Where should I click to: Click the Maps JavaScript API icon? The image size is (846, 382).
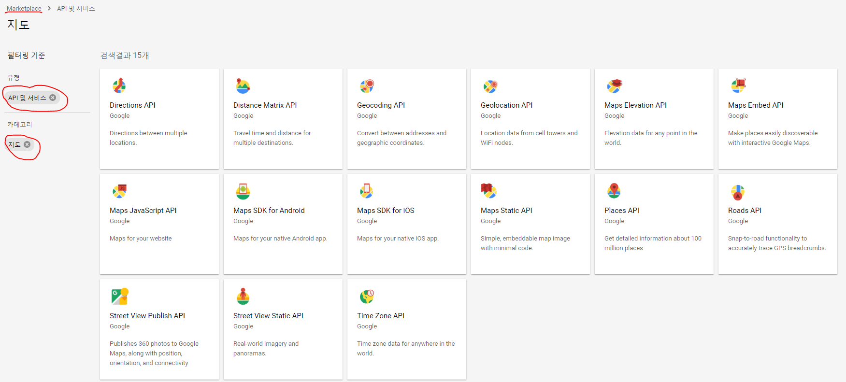tap(119, 191)
